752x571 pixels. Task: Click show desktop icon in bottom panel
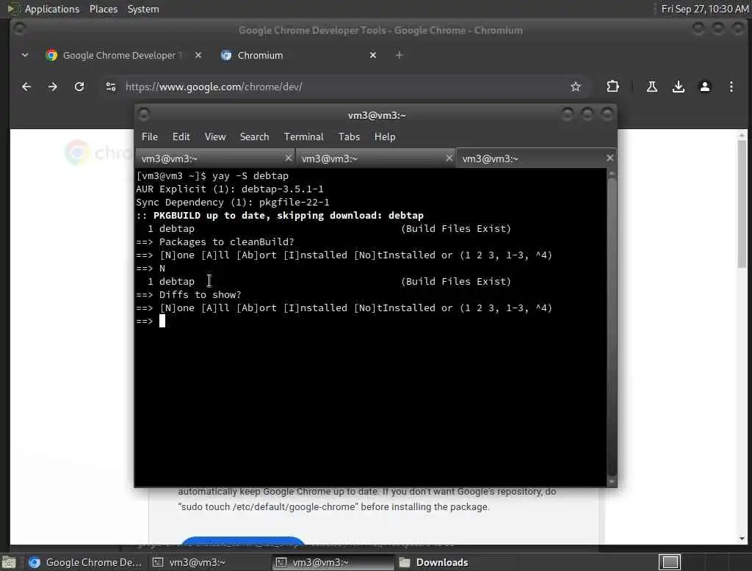coord(9,562)
